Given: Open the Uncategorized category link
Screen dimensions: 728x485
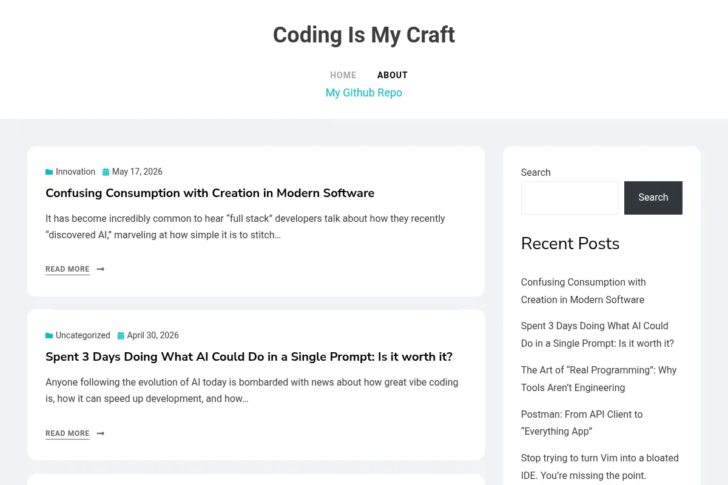Looking at the screenshot, I should 83,335.
